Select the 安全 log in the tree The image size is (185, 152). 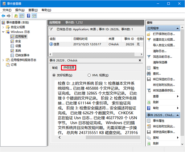coord(18,41)
